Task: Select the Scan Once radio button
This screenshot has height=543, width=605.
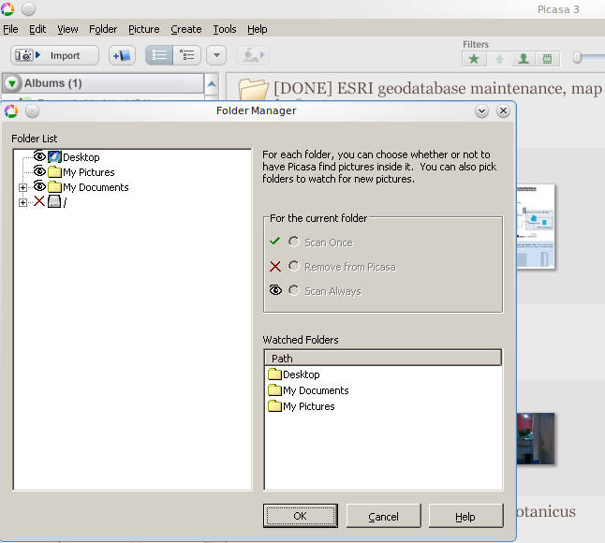Action: (294, 242)
